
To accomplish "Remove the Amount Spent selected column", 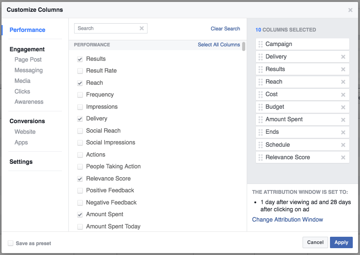I will point(343,120).
